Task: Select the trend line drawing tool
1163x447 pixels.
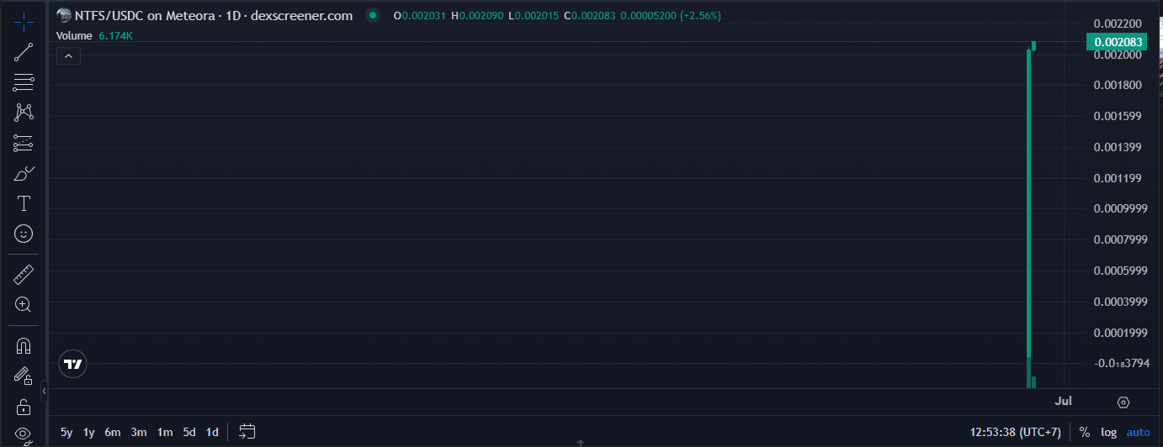Action: pos(24,52)
